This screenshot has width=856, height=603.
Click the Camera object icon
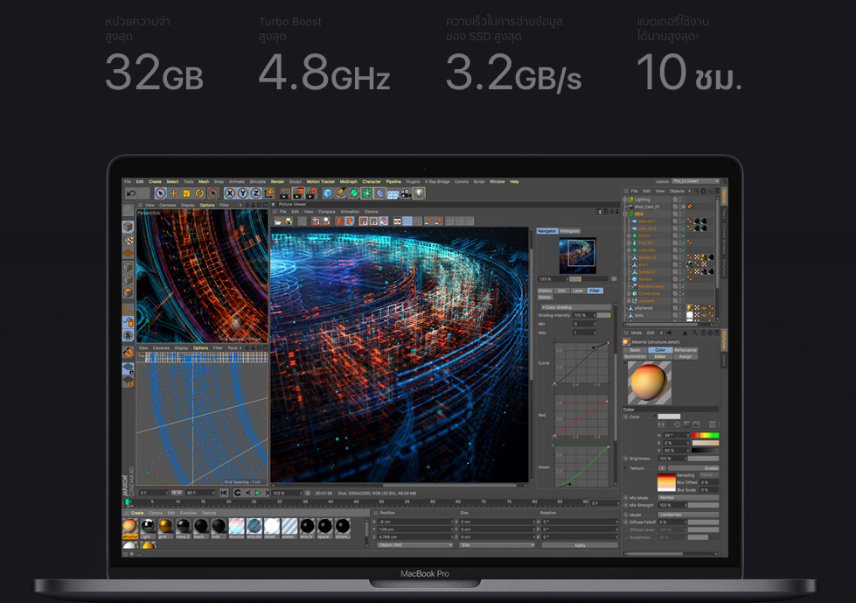pos(406,193)
